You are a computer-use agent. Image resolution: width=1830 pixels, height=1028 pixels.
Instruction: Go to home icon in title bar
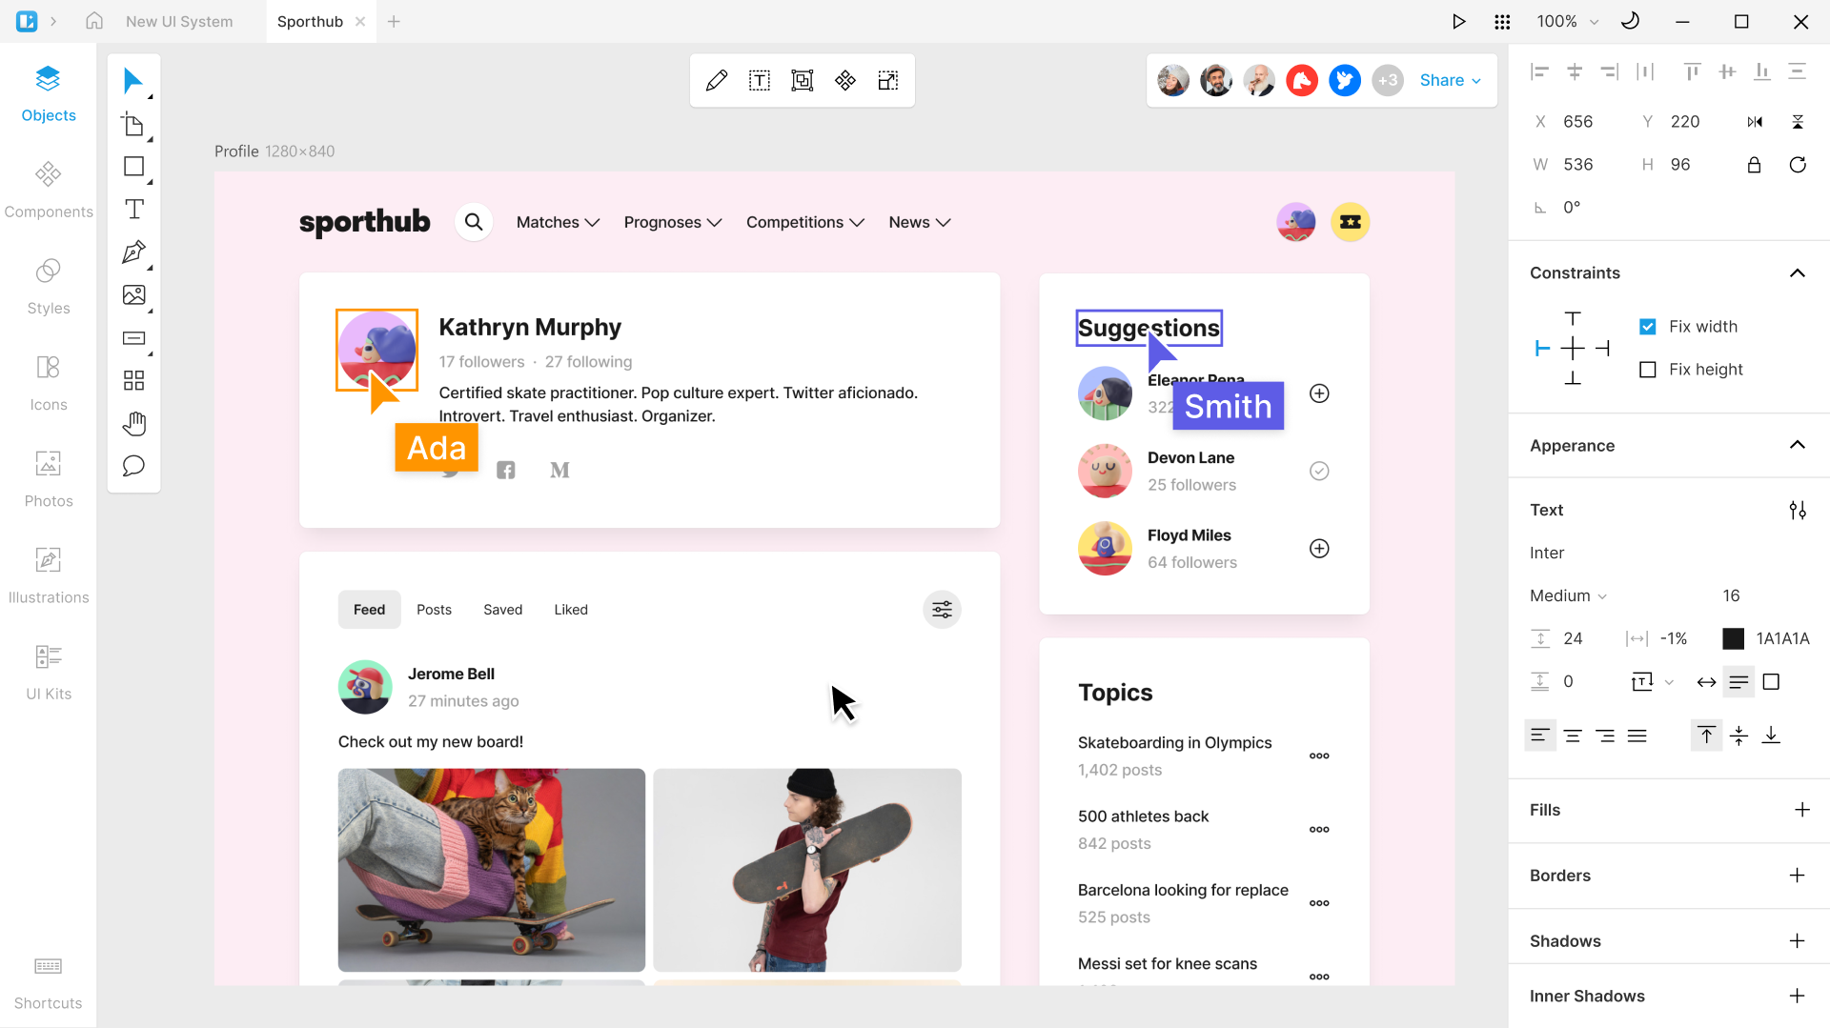pos(94,21)
